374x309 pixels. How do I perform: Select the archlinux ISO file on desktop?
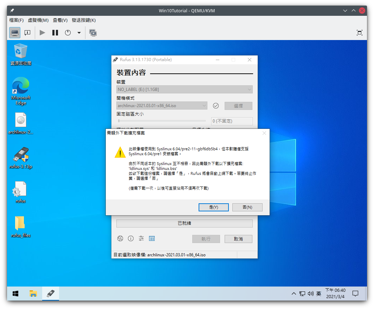21,123
